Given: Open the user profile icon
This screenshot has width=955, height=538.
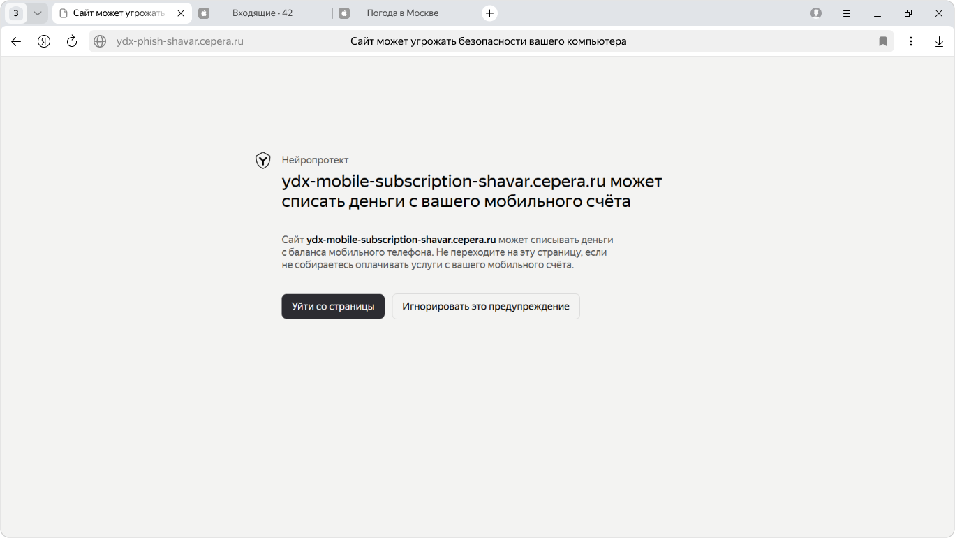Looking at the screenshot, I should click(x=816, y=13).
